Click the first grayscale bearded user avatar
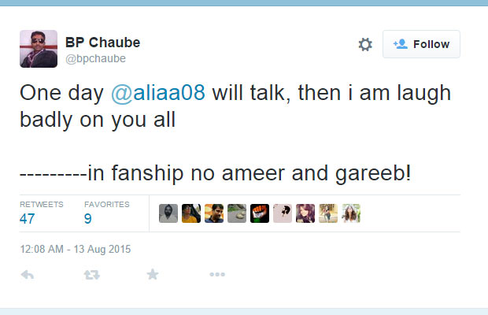The height and width of the screenshot is (315, 488). 168,213
